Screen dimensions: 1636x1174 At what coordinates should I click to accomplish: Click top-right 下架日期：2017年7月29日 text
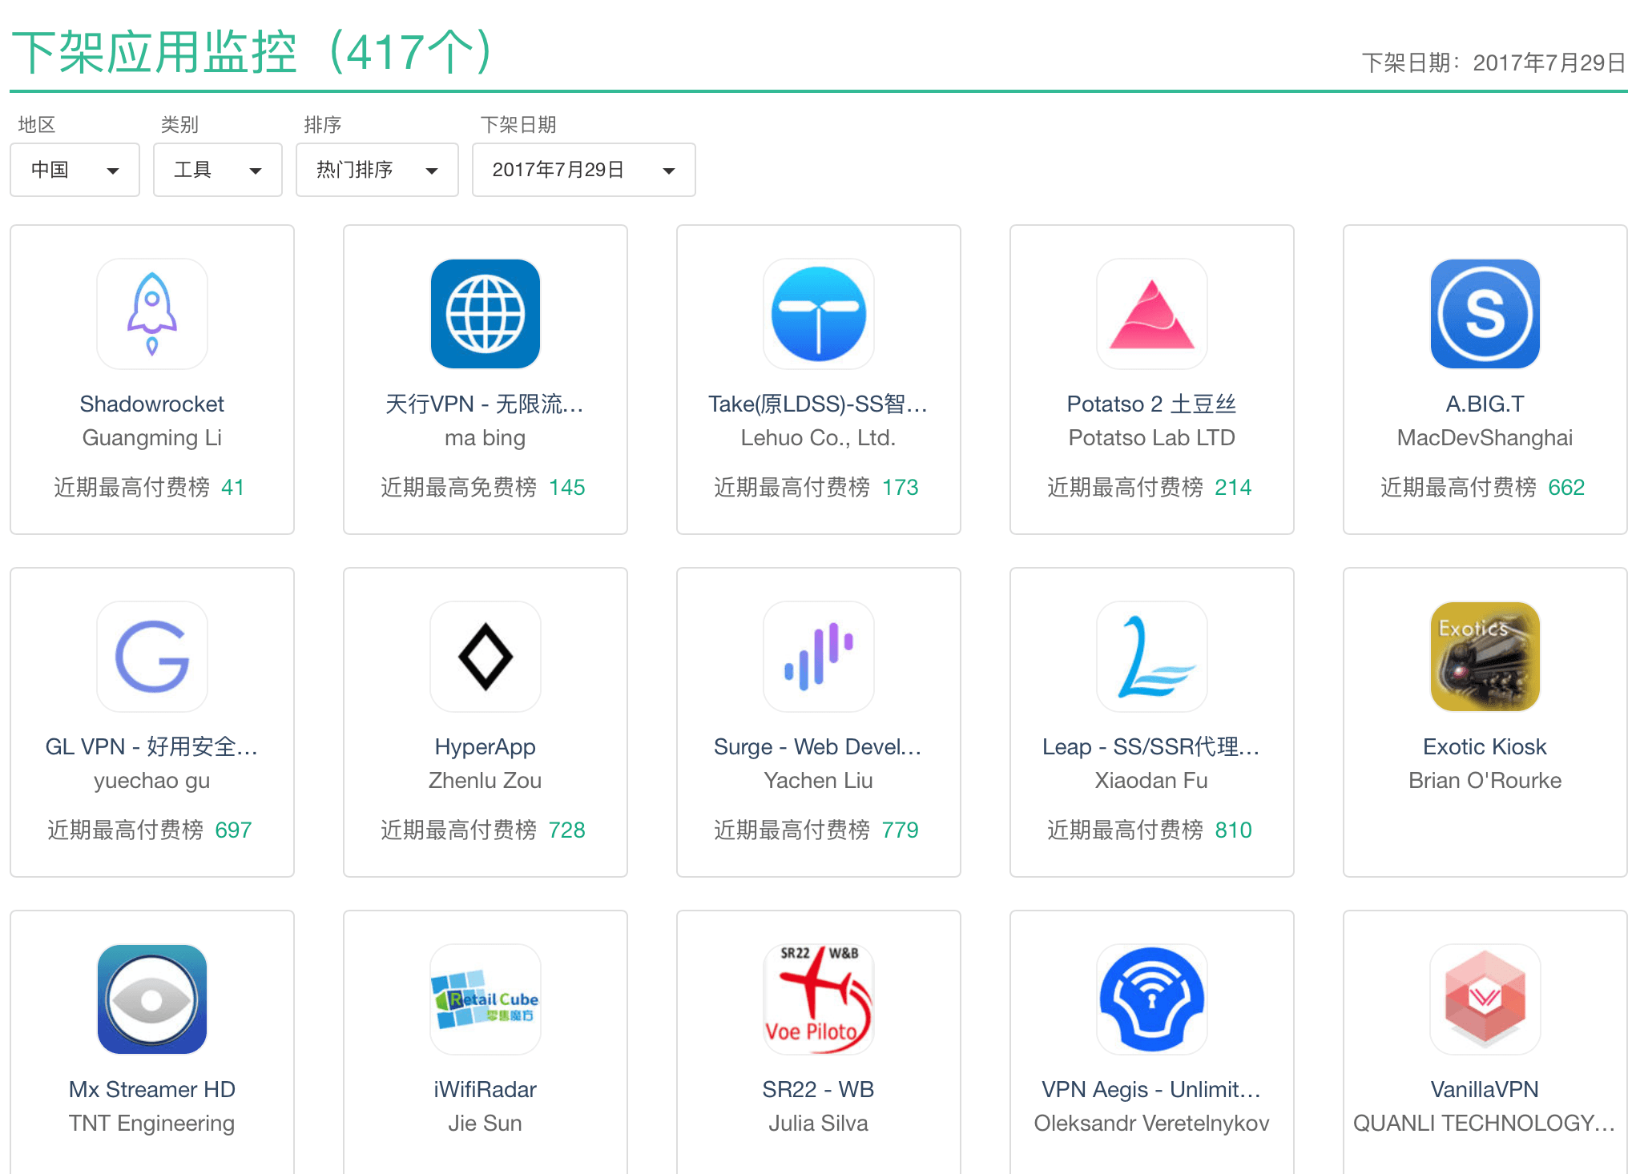[x=1494, y=62]
